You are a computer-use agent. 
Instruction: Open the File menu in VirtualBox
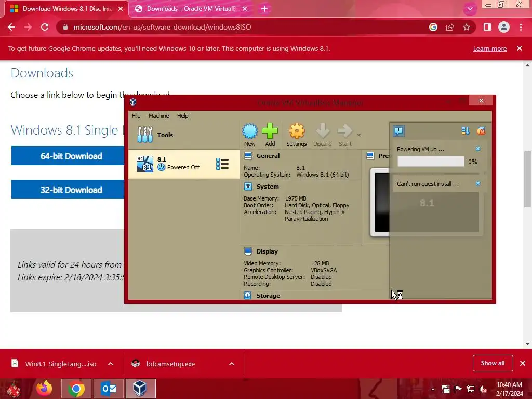click(x=136, y=116)
